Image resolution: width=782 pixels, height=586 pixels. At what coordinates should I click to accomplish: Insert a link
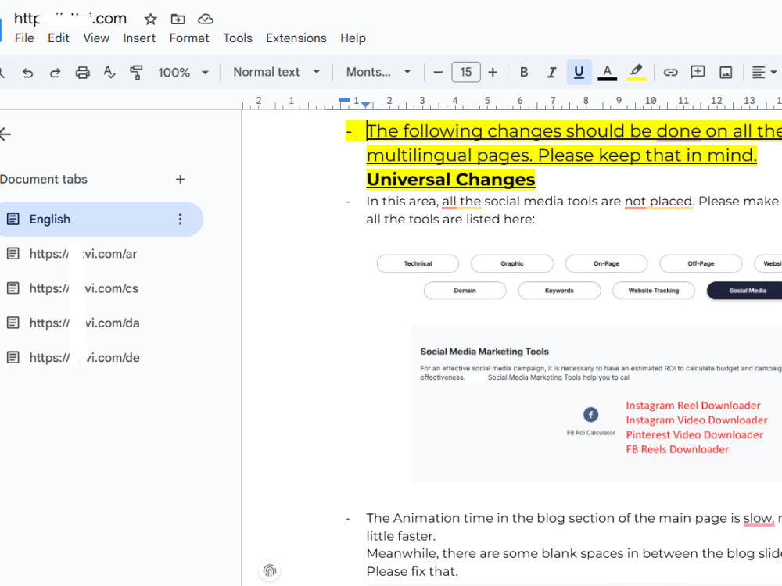click(670, 72)
